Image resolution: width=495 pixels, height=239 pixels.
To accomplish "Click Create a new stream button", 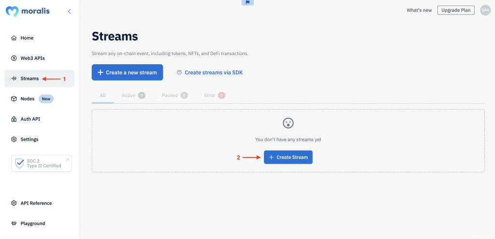I will [127, 72].
